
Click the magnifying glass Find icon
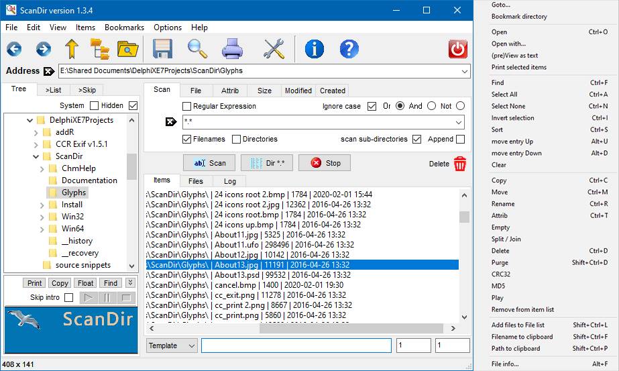pyautogui.click(x=197, y=49)
